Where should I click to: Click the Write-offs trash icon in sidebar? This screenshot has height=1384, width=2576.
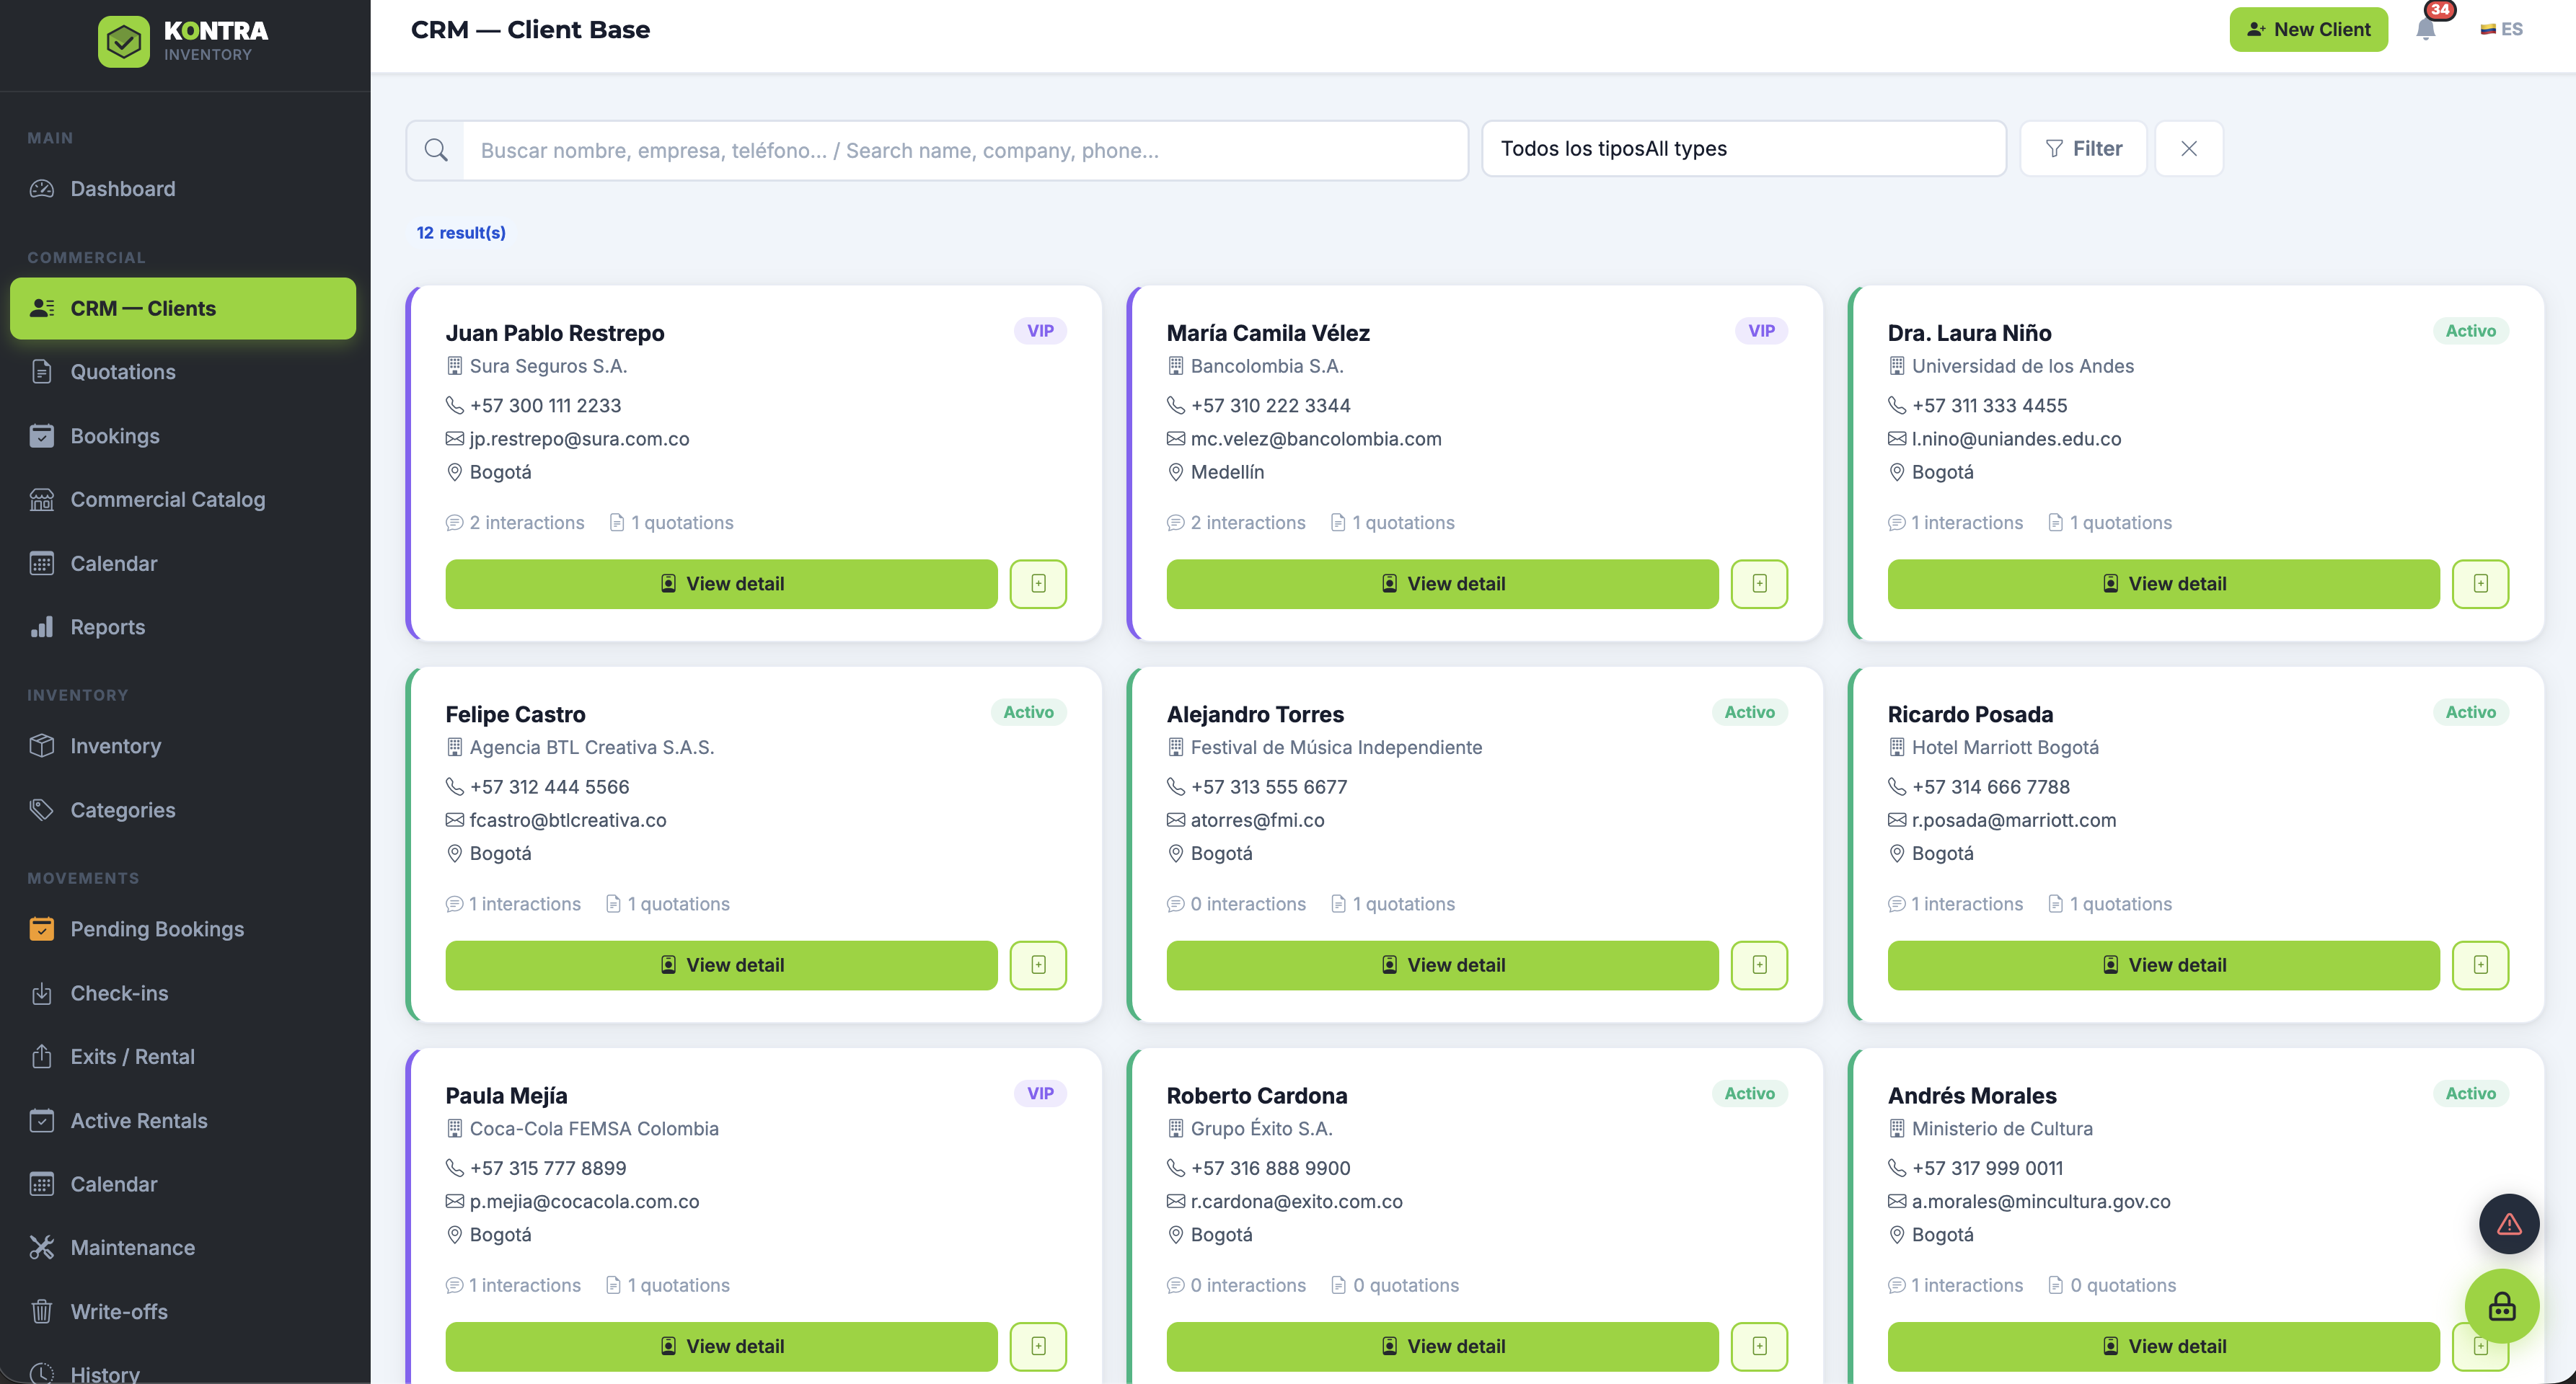(42, 1311)
